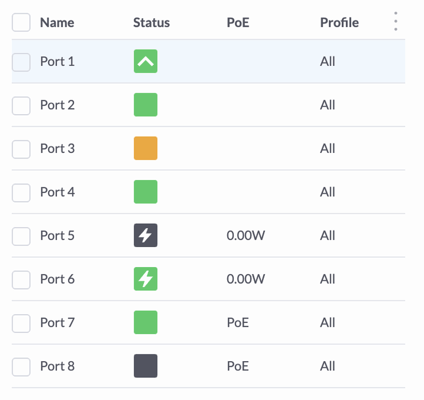
Task: Click Port 7 green status icon
Action: click(145, 322)
